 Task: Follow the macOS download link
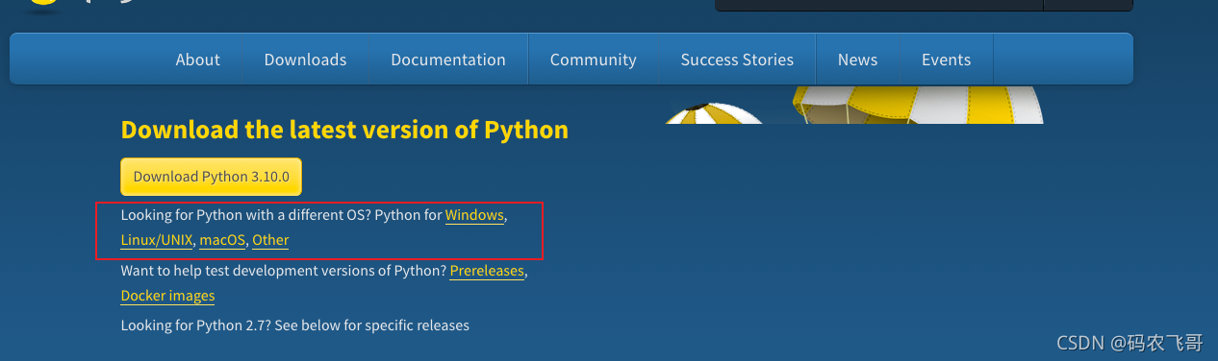click(222, 240)
